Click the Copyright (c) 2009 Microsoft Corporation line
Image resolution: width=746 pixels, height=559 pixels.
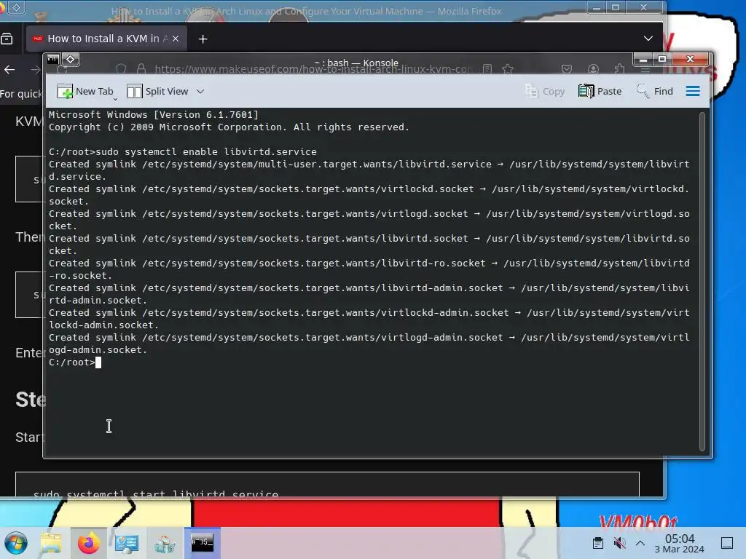click(x=229, y=127)
